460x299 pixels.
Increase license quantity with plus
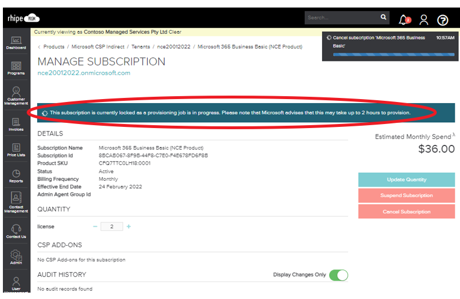(129, 227)
